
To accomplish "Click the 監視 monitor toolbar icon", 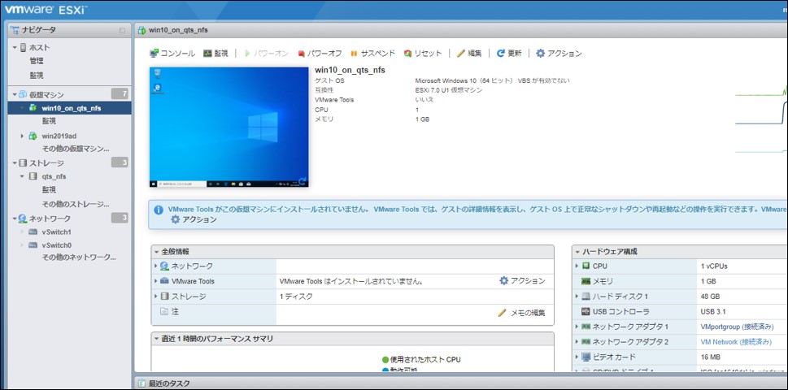I will coord(216,54).
